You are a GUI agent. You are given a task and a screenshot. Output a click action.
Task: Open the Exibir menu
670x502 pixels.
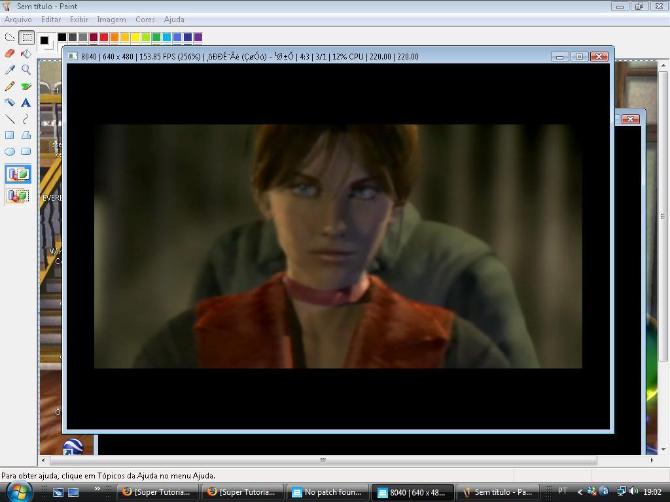[79, 20]
